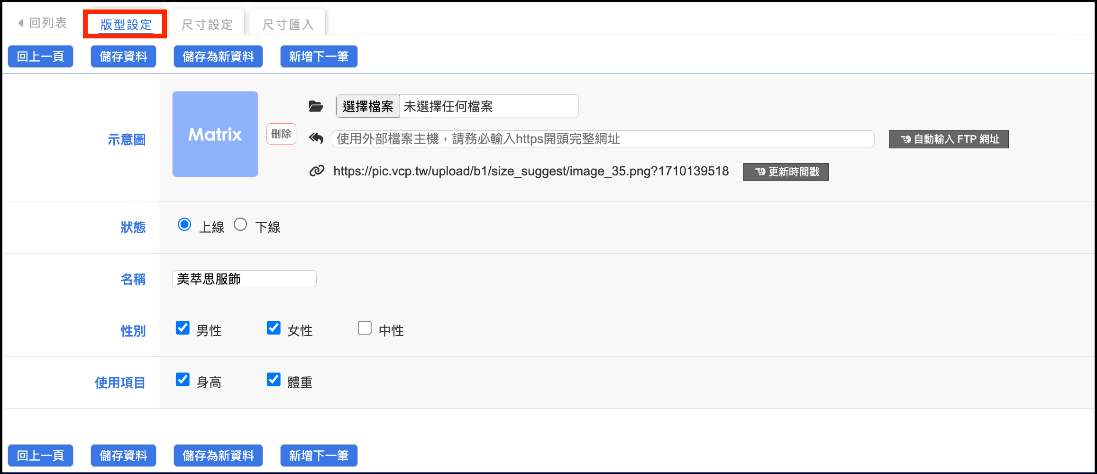Click the folder icon beside file chooser
This screenshot has width=1097, height=474.
pyautogui.click(x=316, y=106)
